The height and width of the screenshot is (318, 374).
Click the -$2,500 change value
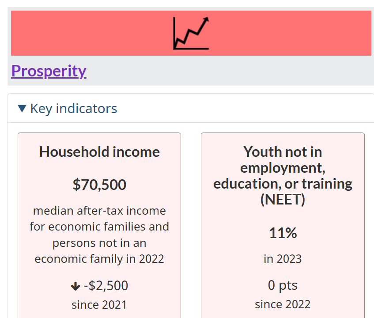(106, 286)
